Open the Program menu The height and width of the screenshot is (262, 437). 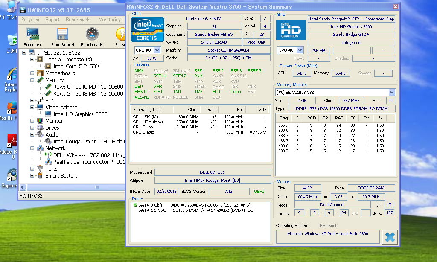coord(30,20)
